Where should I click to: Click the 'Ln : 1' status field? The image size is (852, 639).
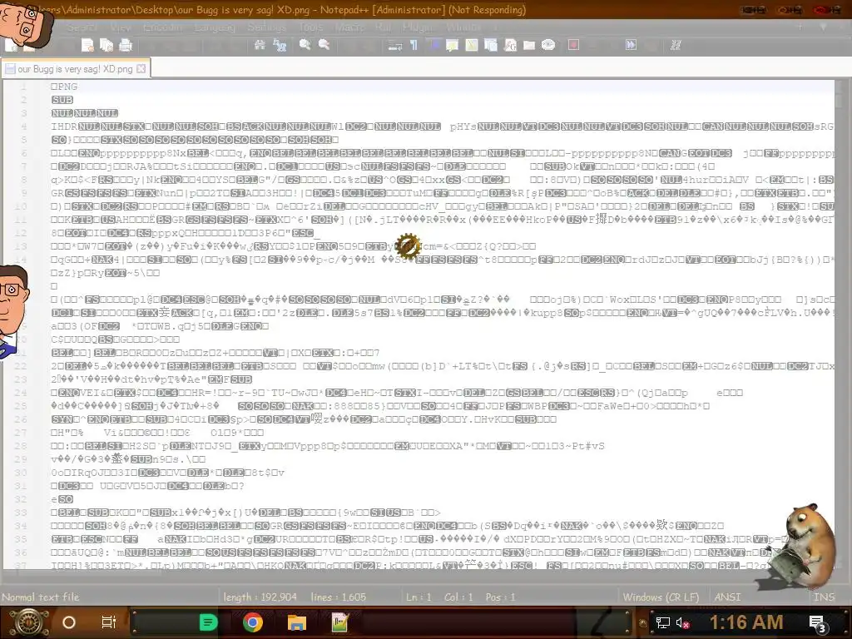point(419,597)
